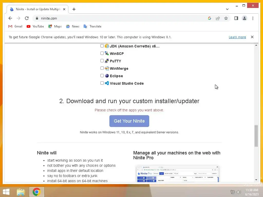Image resolution: width=263 pixels, height=197 pixels.
Task: Enable the PuTTY checkbox
Action: [102, 61]
